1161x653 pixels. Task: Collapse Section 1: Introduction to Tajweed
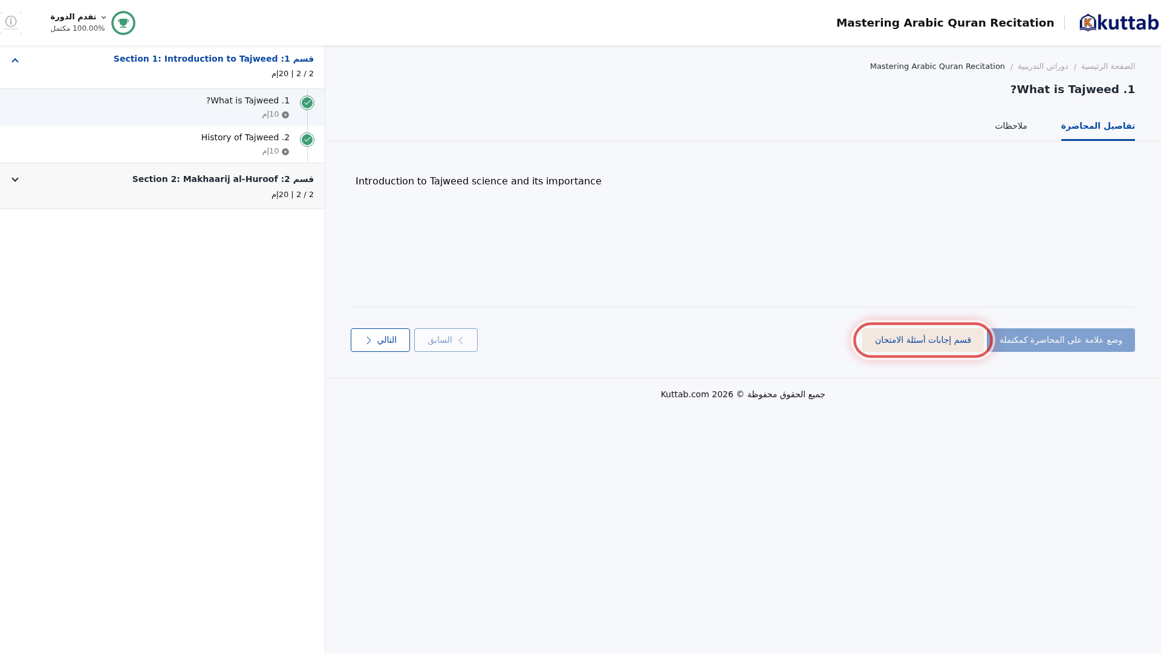click(15, 60)
